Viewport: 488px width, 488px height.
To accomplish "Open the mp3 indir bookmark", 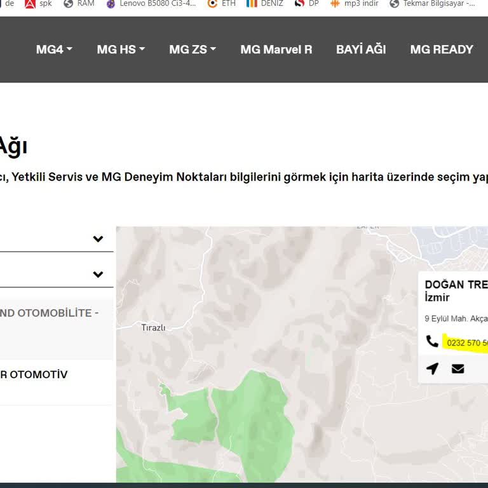I will point(354,4).
